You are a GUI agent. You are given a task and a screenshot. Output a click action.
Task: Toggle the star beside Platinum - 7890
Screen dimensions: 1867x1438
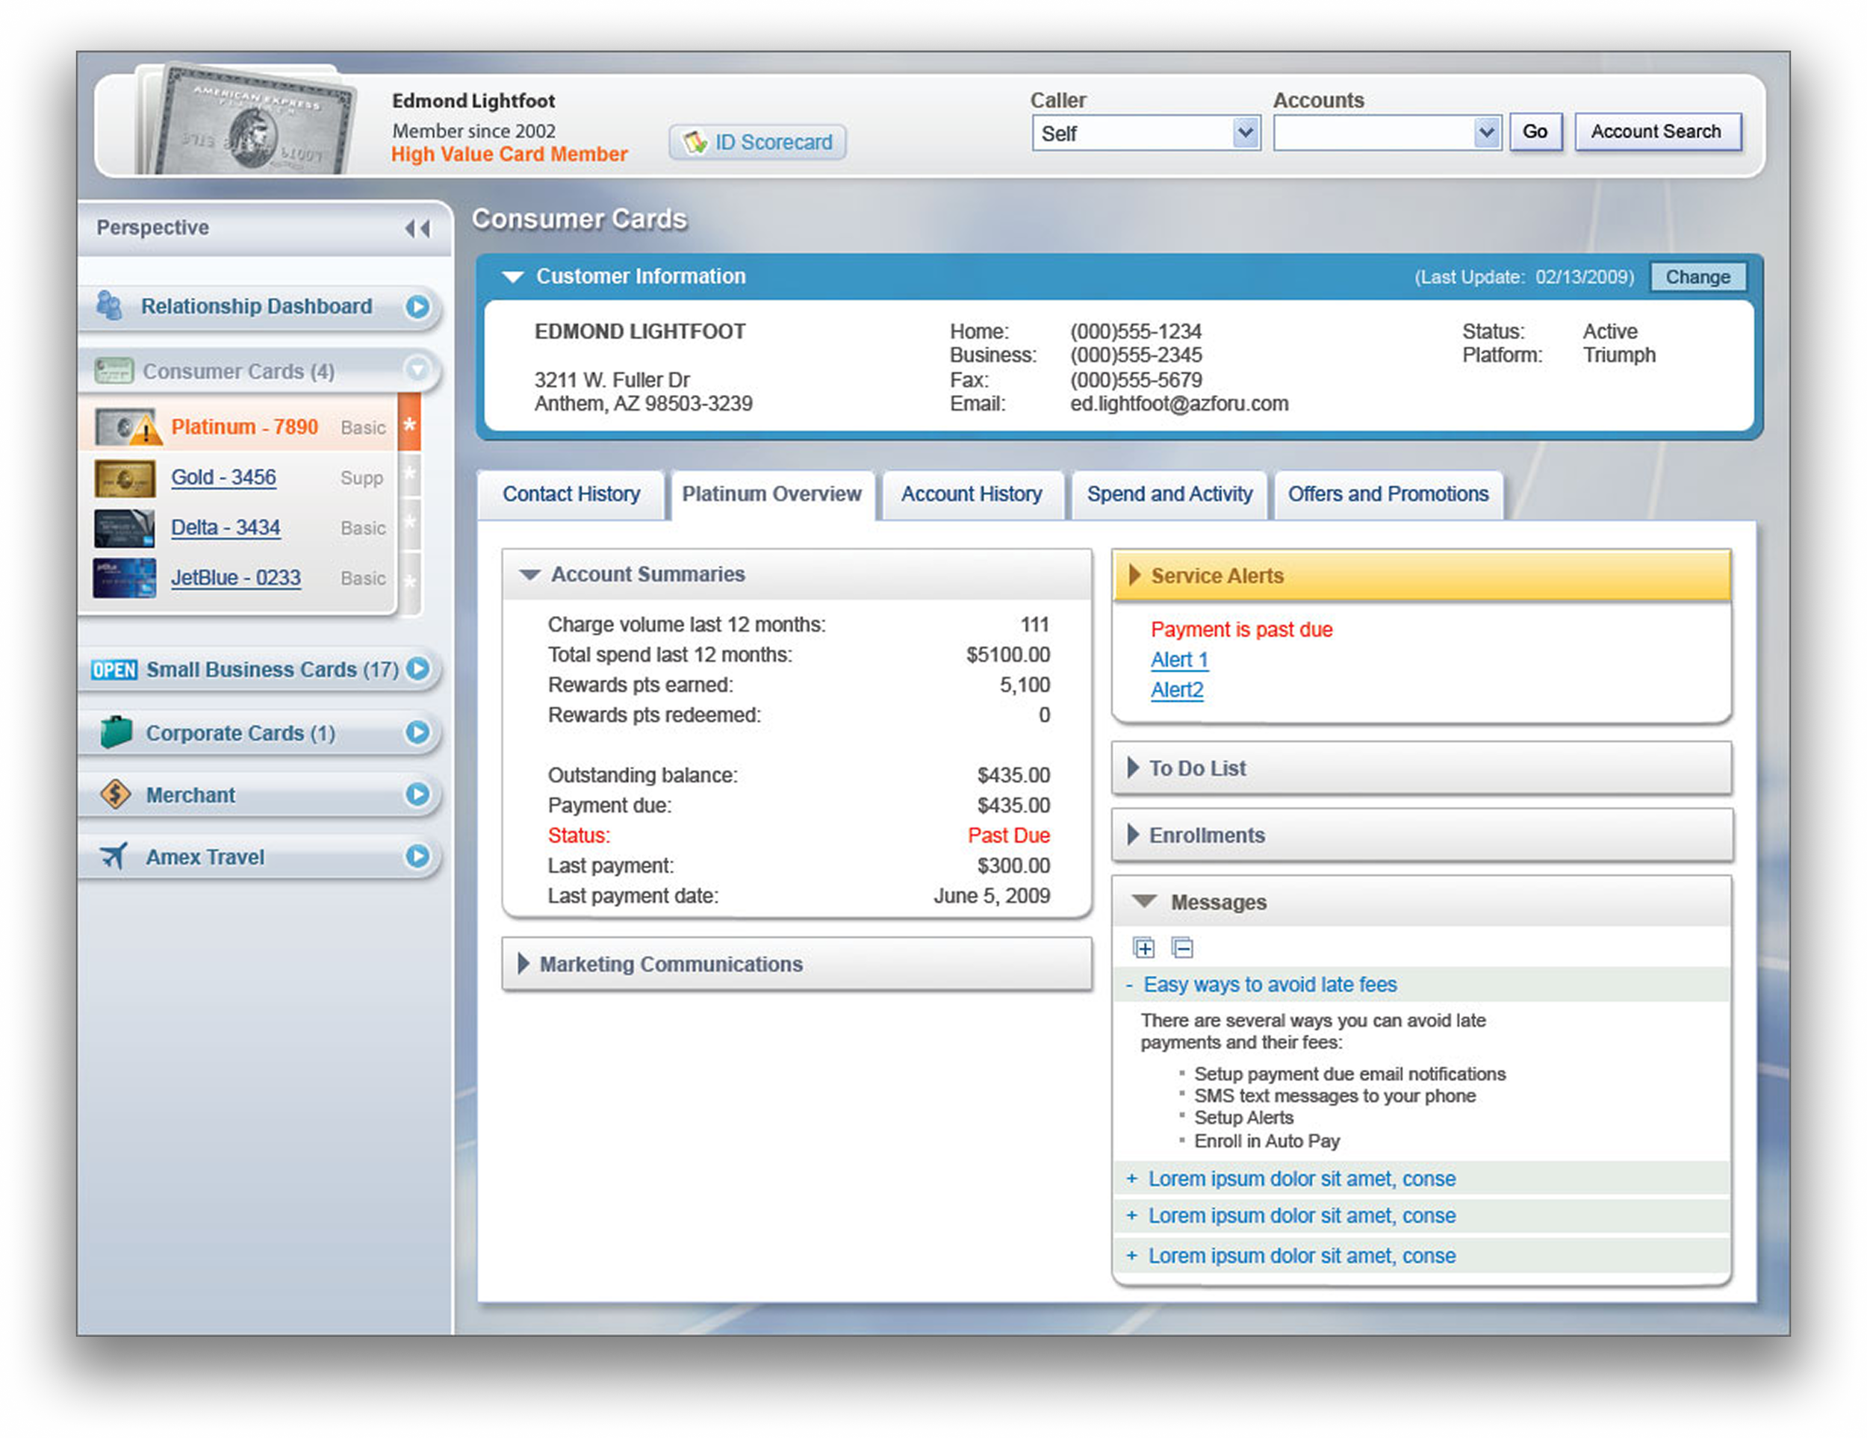pos(409,424)
